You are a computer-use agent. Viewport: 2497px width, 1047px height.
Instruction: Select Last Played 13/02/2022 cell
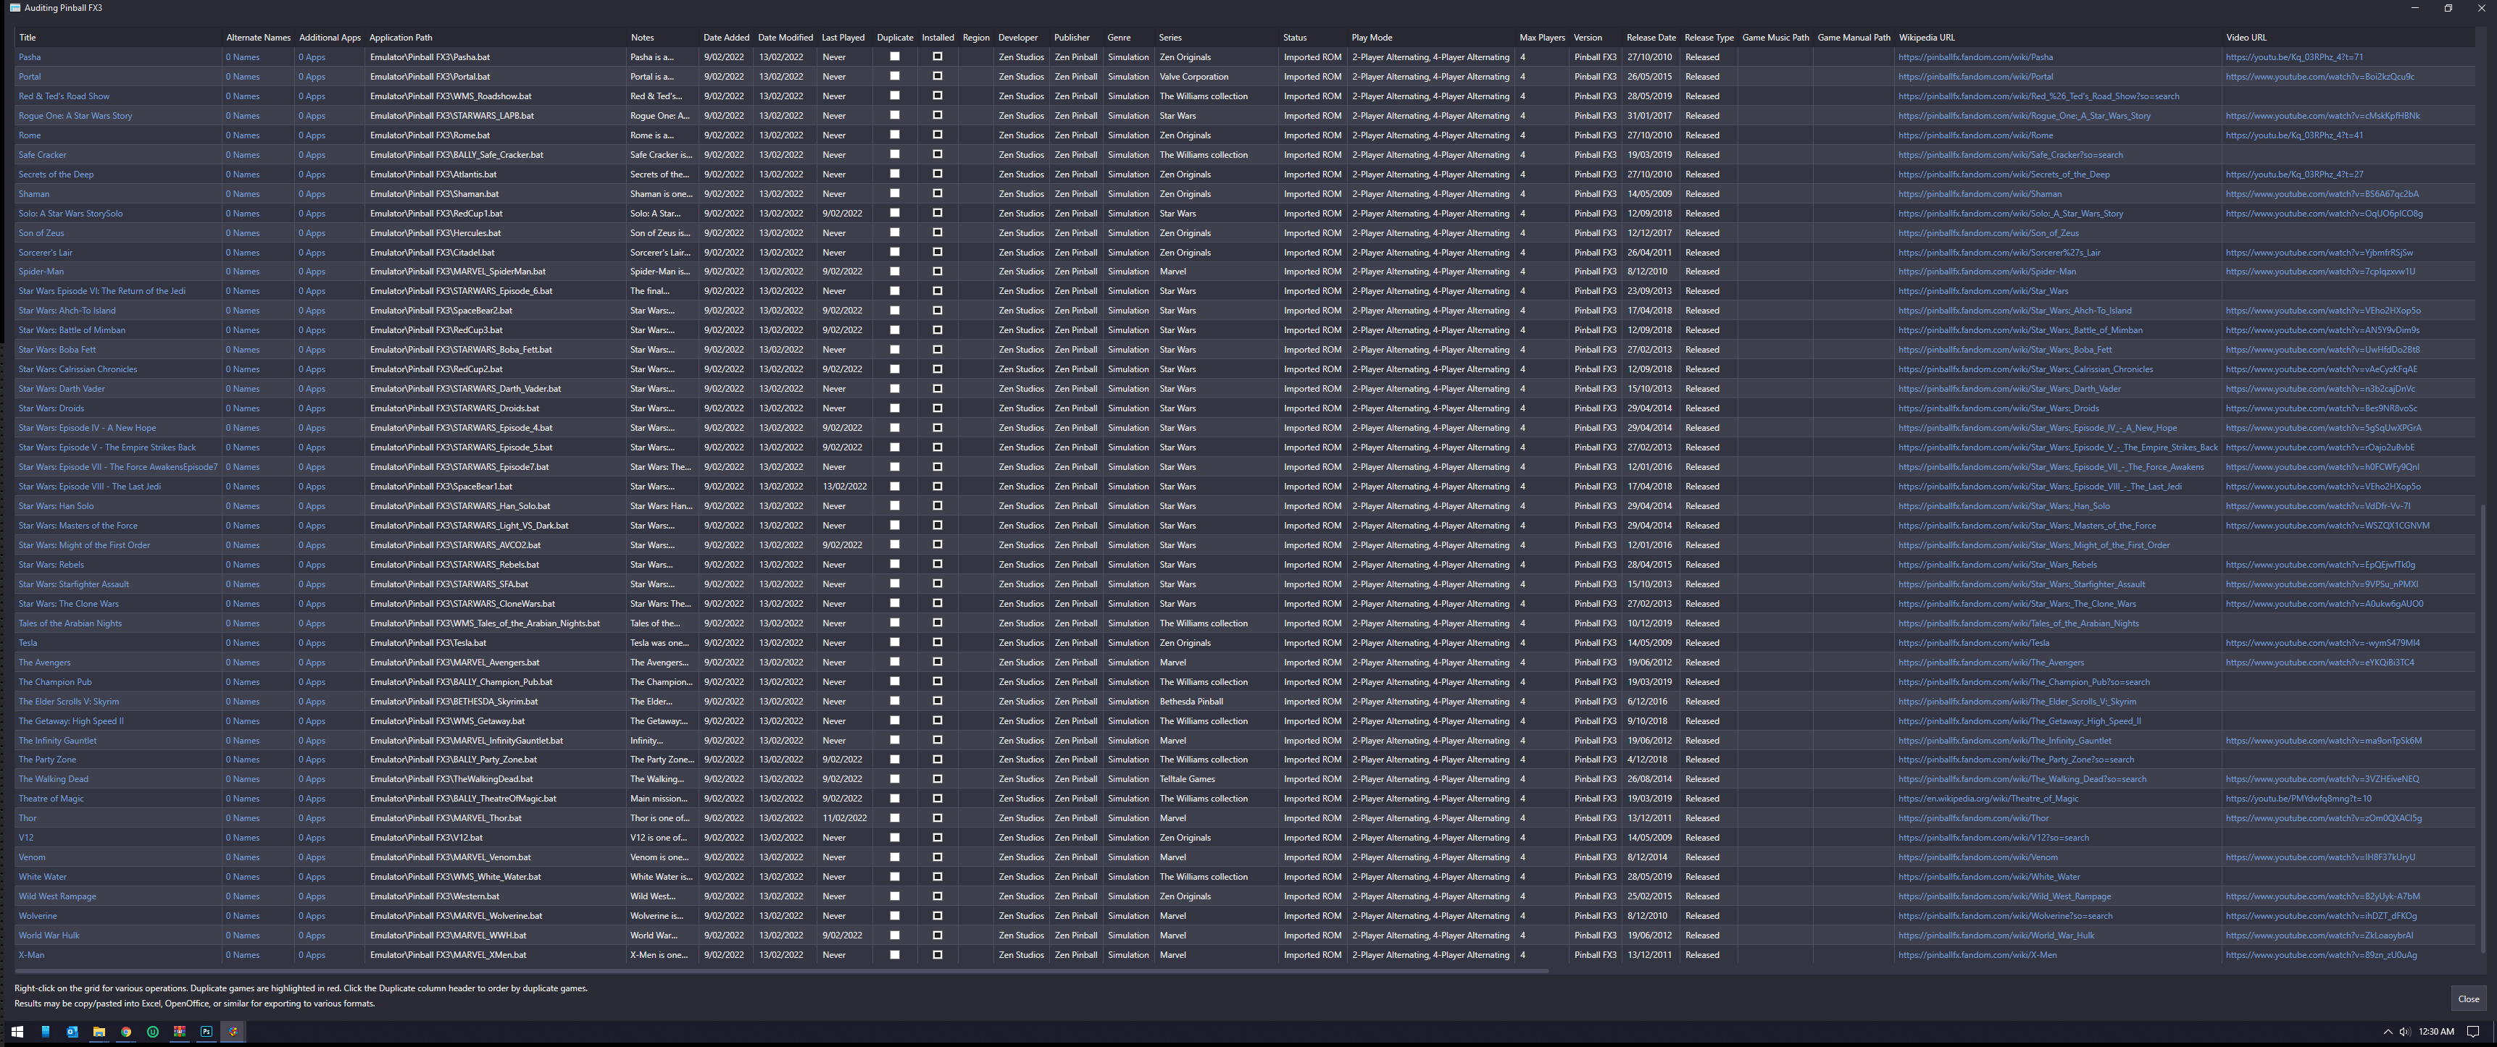point(844,487)
